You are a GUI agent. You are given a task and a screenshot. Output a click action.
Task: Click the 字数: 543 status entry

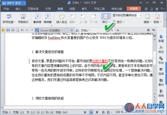click(61, 112)
